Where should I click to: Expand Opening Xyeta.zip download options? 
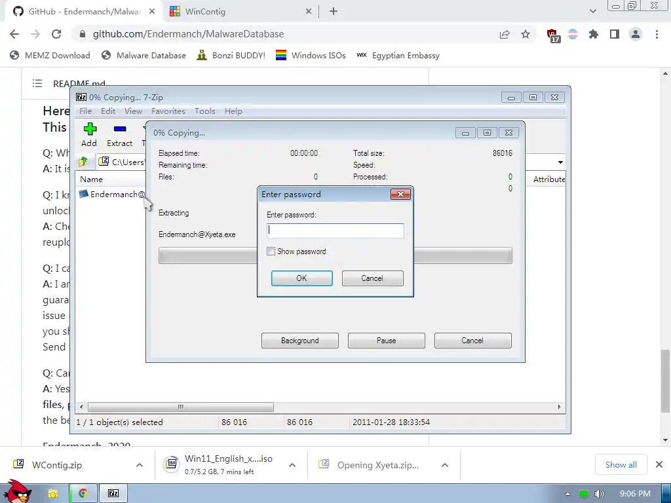pos(445,465)
